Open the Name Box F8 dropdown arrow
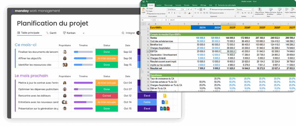296x126 pixels. coord(151,20)
